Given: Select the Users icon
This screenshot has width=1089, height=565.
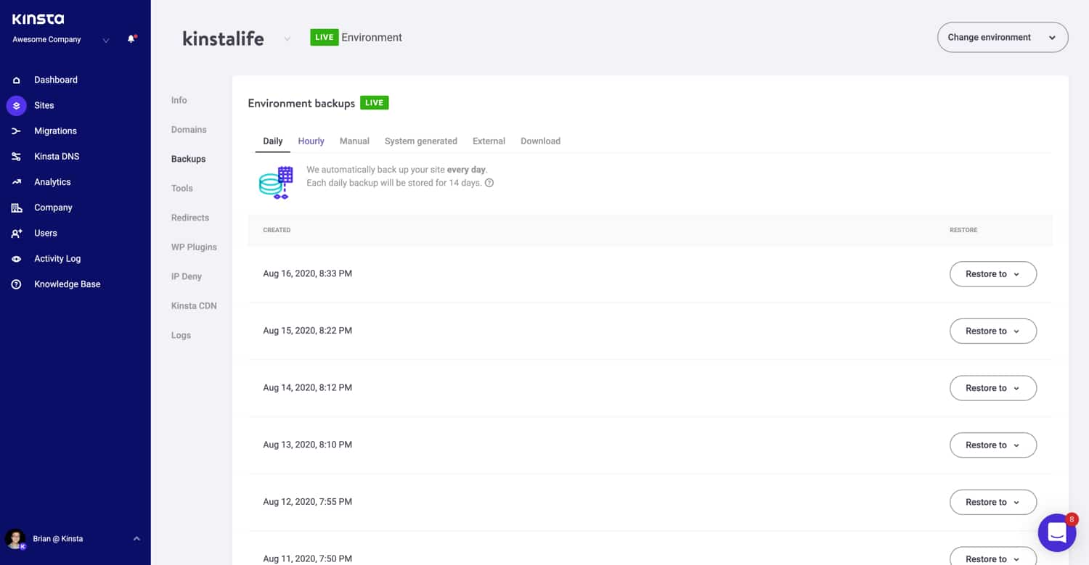Looking at the screenshot, I should (17, 233).
